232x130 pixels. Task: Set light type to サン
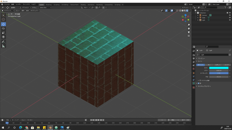coord(209,65)
